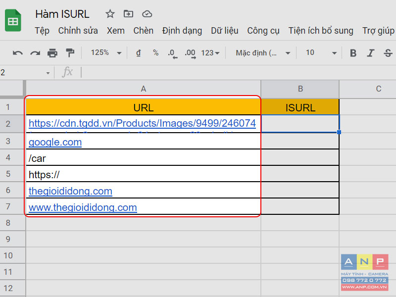This screenshot has height=297, width=396.
Task: Select row 2 header
Action: coord(12,124)
